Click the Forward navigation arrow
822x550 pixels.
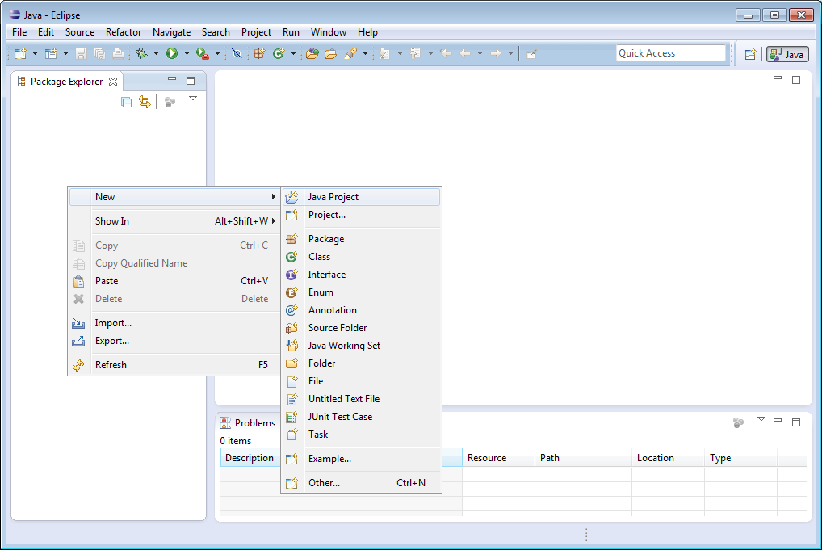coord(496,53)
